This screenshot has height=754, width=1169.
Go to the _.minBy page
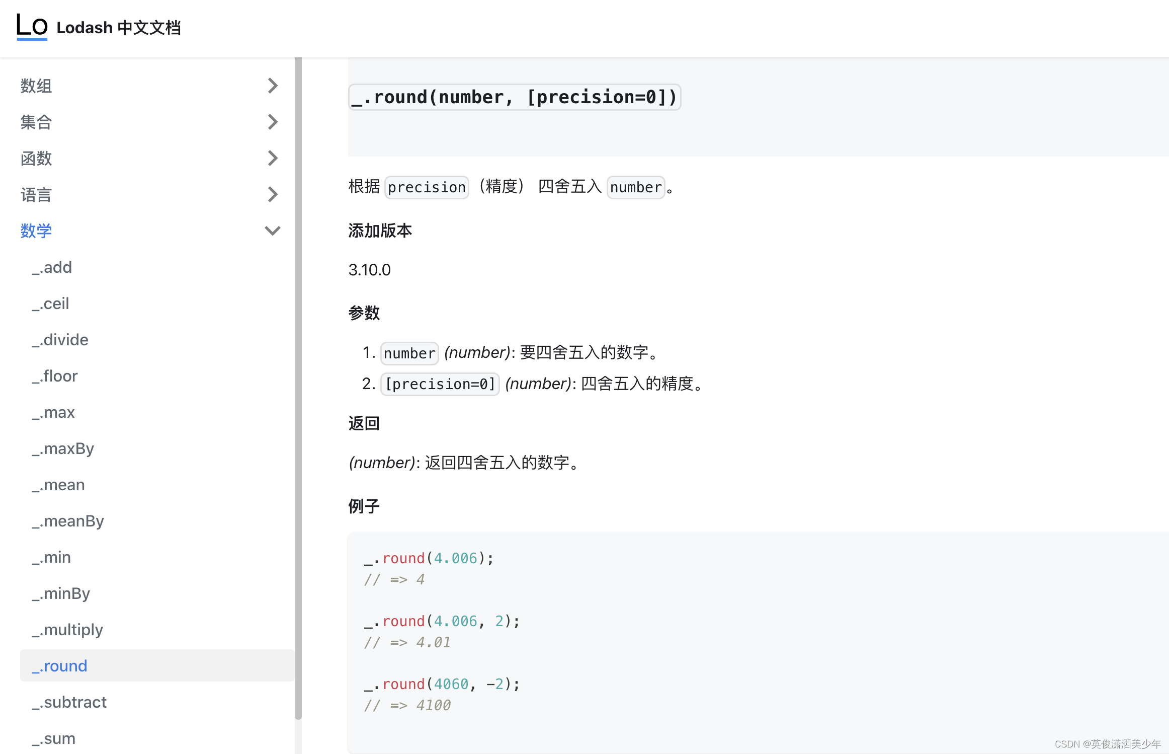coord(61,593)
